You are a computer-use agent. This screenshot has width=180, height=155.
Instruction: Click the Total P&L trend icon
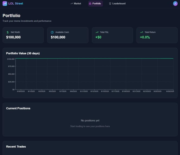[x=97, y=32]
